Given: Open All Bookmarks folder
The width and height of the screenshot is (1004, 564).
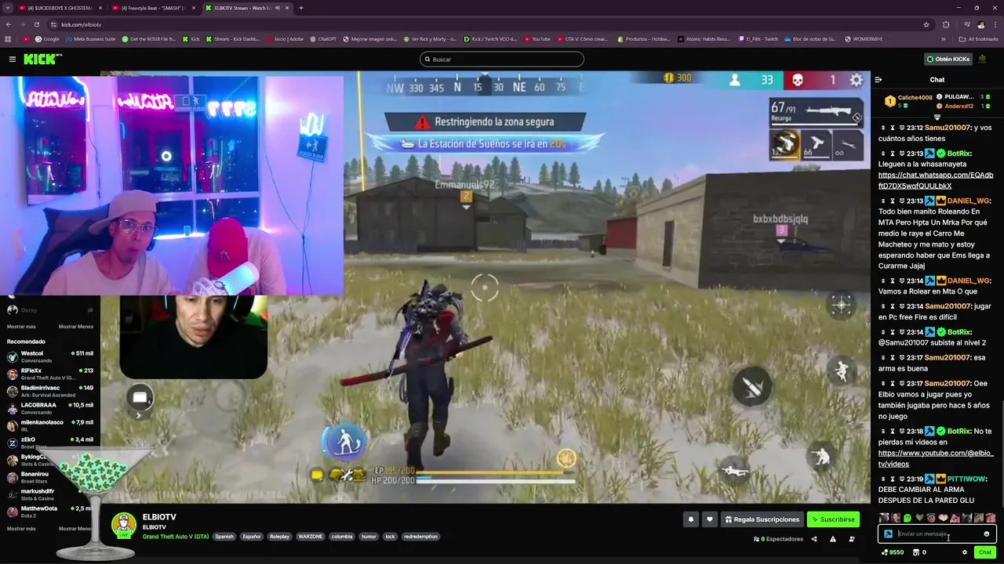Looking at the screenshot, I should (979, 39).
